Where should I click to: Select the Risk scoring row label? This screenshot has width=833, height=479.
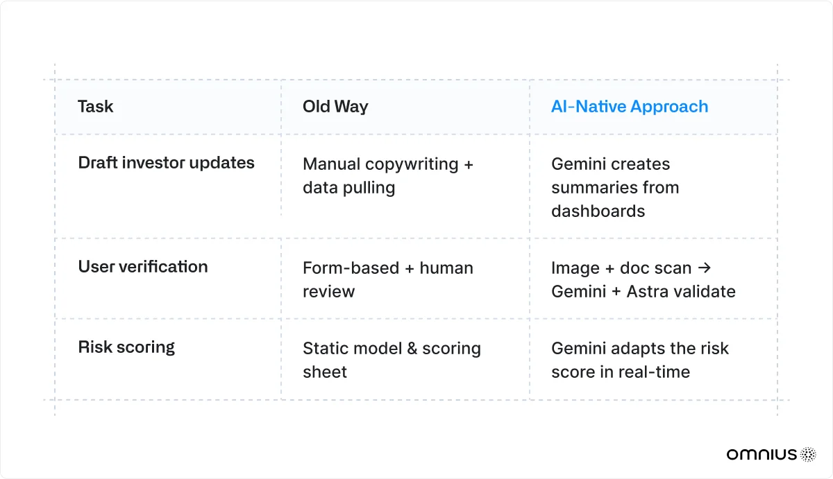[126, 347]
